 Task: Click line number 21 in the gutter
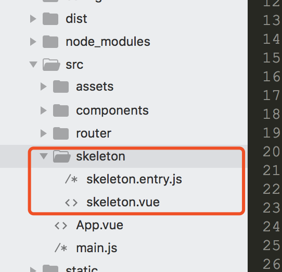coord(272,170)
